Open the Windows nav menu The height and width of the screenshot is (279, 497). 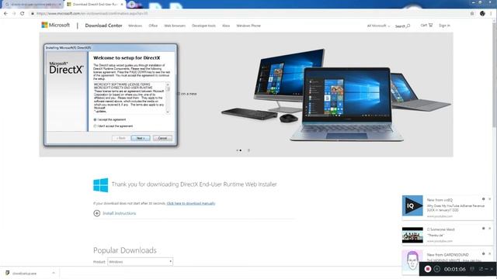[x=135, y=26]
